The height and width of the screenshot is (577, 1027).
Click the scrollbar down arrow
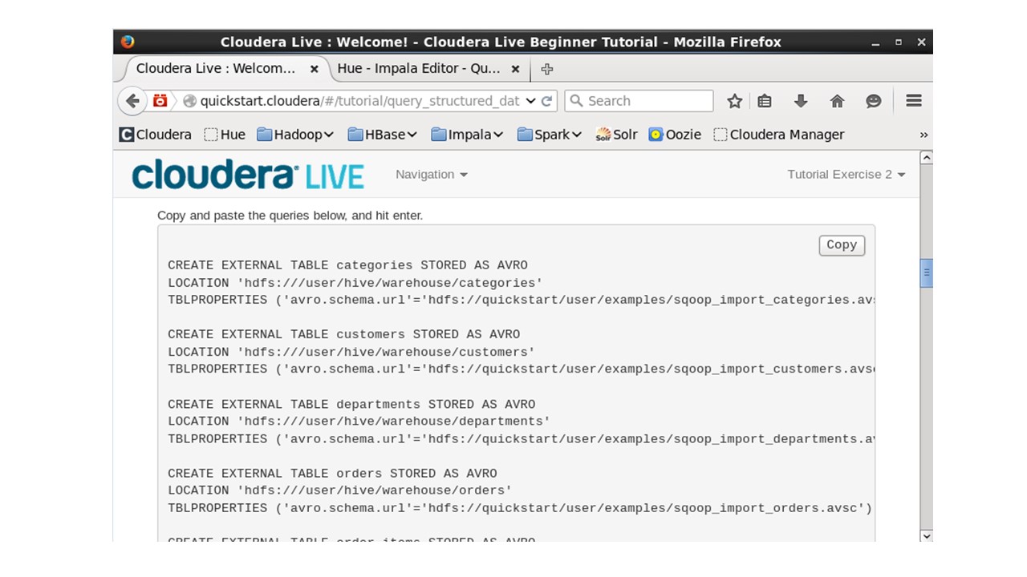pos(926,535)
